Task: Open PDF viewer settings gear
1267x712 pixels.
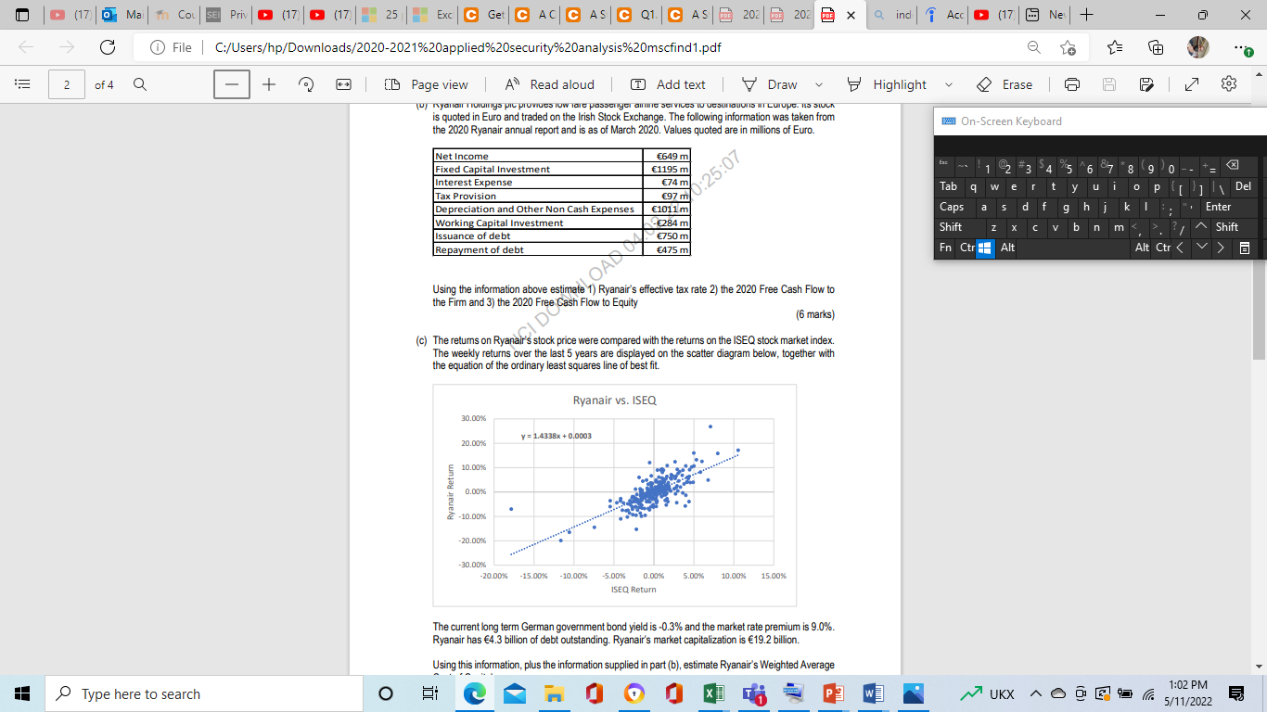Action: (1230, 84)
